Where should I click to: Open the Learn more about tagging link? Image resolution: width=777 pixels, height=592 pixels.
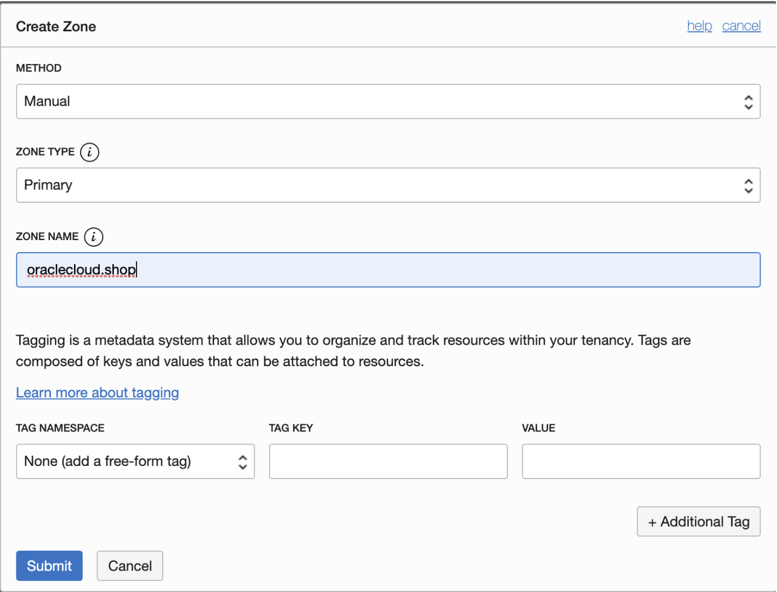pyautogui.click(x=98, y=392)
